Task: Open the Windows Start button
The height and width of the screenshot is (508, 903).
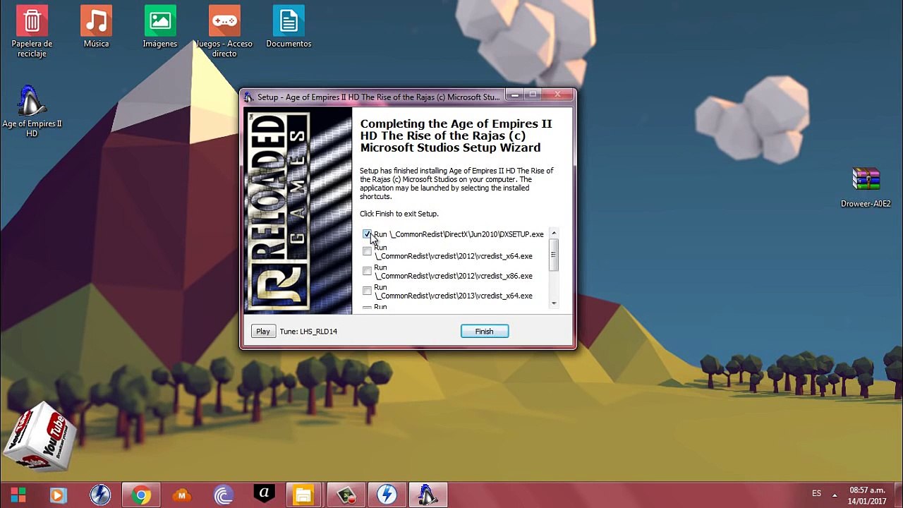Action: [18, 495]
